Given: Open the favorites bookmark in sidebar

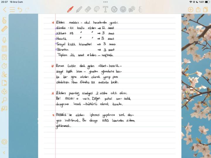Looking at the screenshot, I should [x=4, y=57].
